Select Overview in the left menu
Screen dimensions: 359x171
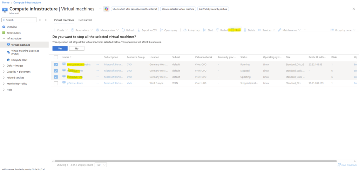click(x=12, y=27)
